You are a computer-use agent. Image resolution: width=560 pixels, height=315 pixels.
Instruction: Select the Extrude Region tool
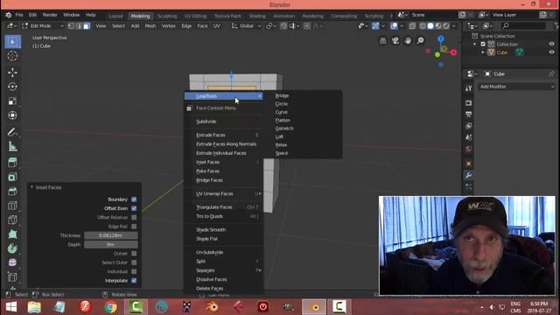12,163
